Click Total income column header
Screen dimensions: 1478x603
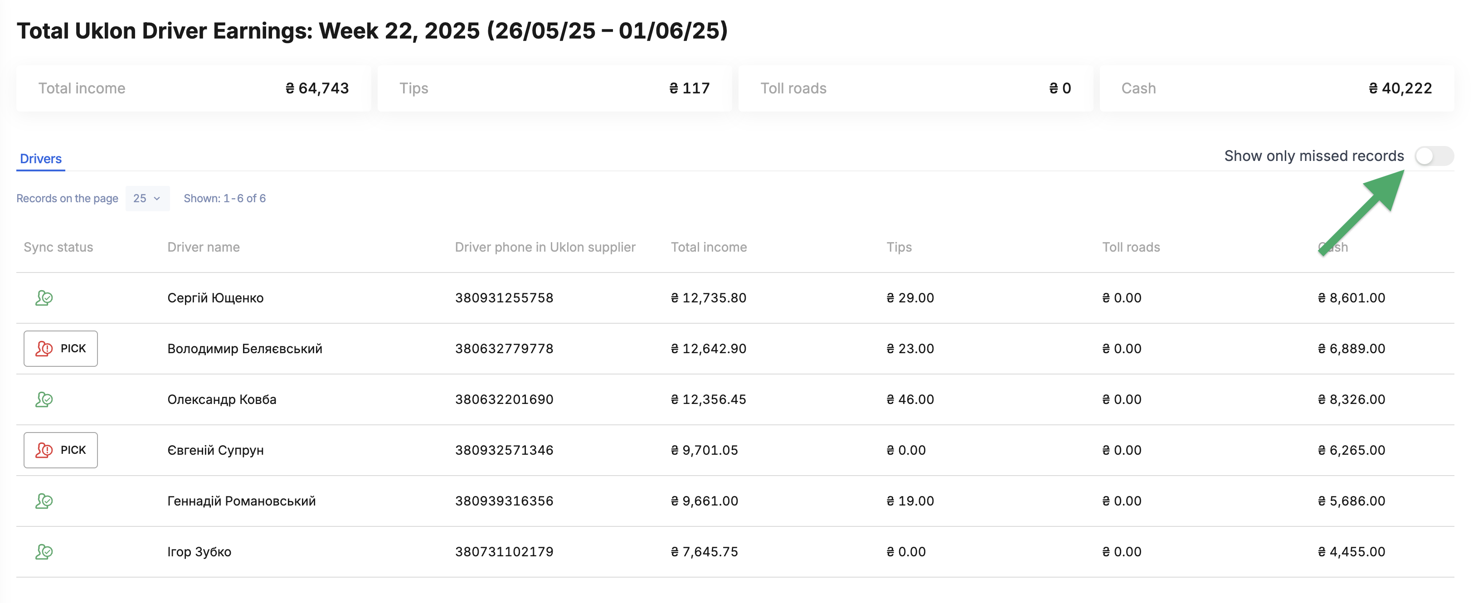click(x=709, y=247)
